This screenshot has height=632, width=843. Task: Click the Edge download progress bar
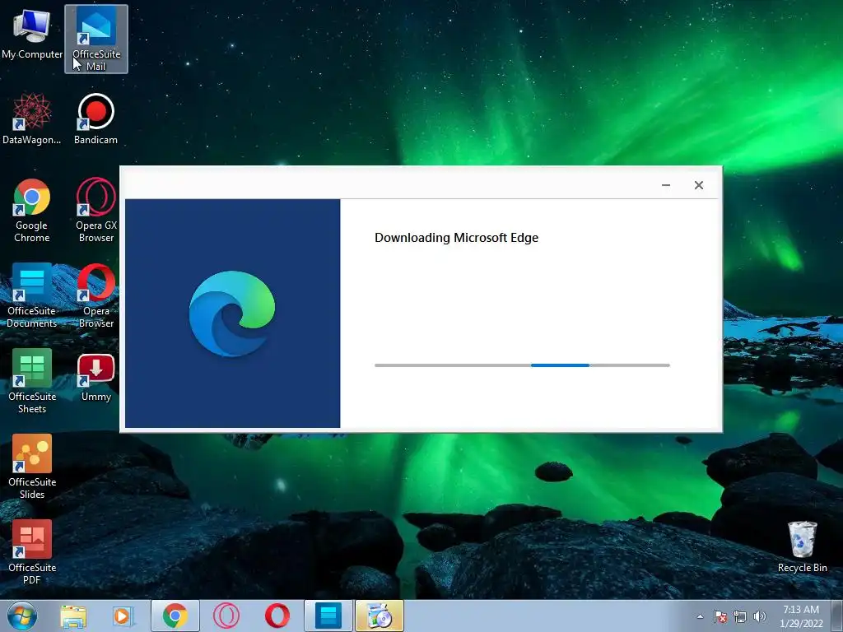pos(522,365)
